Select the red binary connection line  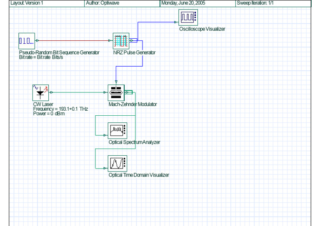(73, 40)
